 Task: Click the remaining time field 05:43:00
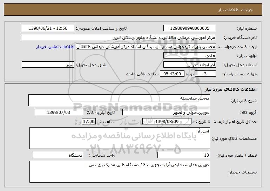pos(172,74)
